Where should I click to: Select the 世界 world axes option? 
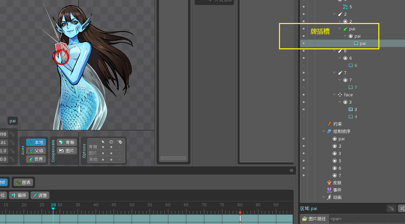point(36,159)
